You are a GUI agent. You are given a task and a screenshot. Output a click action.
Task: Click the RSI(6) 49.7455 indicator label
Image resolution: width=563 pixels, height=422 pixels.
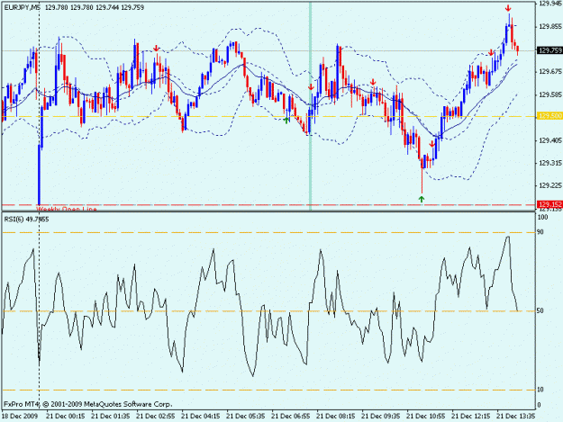click(26, 219)
